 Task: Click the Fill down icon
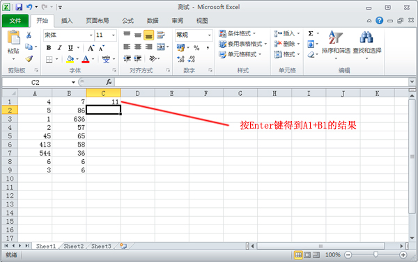[x=311, y=44]
